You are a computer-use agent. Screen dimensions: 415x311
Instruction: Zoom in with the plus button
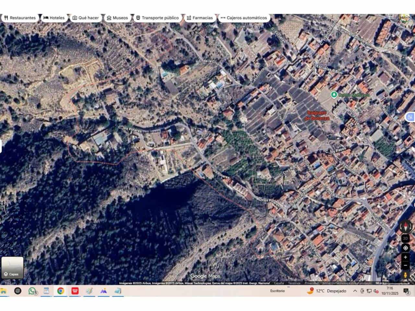[x=405, y=257]
